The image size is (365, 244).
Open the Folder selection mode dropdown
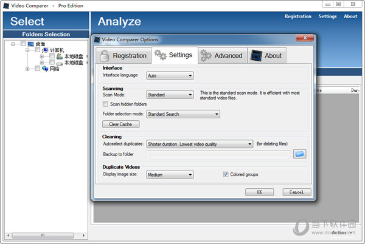click(x=183, y=114)
